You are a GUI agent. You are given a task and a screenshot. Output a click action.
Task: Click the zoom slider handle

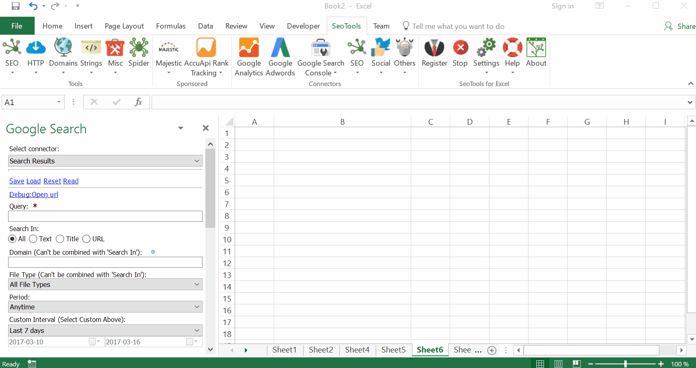(x=626, y=364)
